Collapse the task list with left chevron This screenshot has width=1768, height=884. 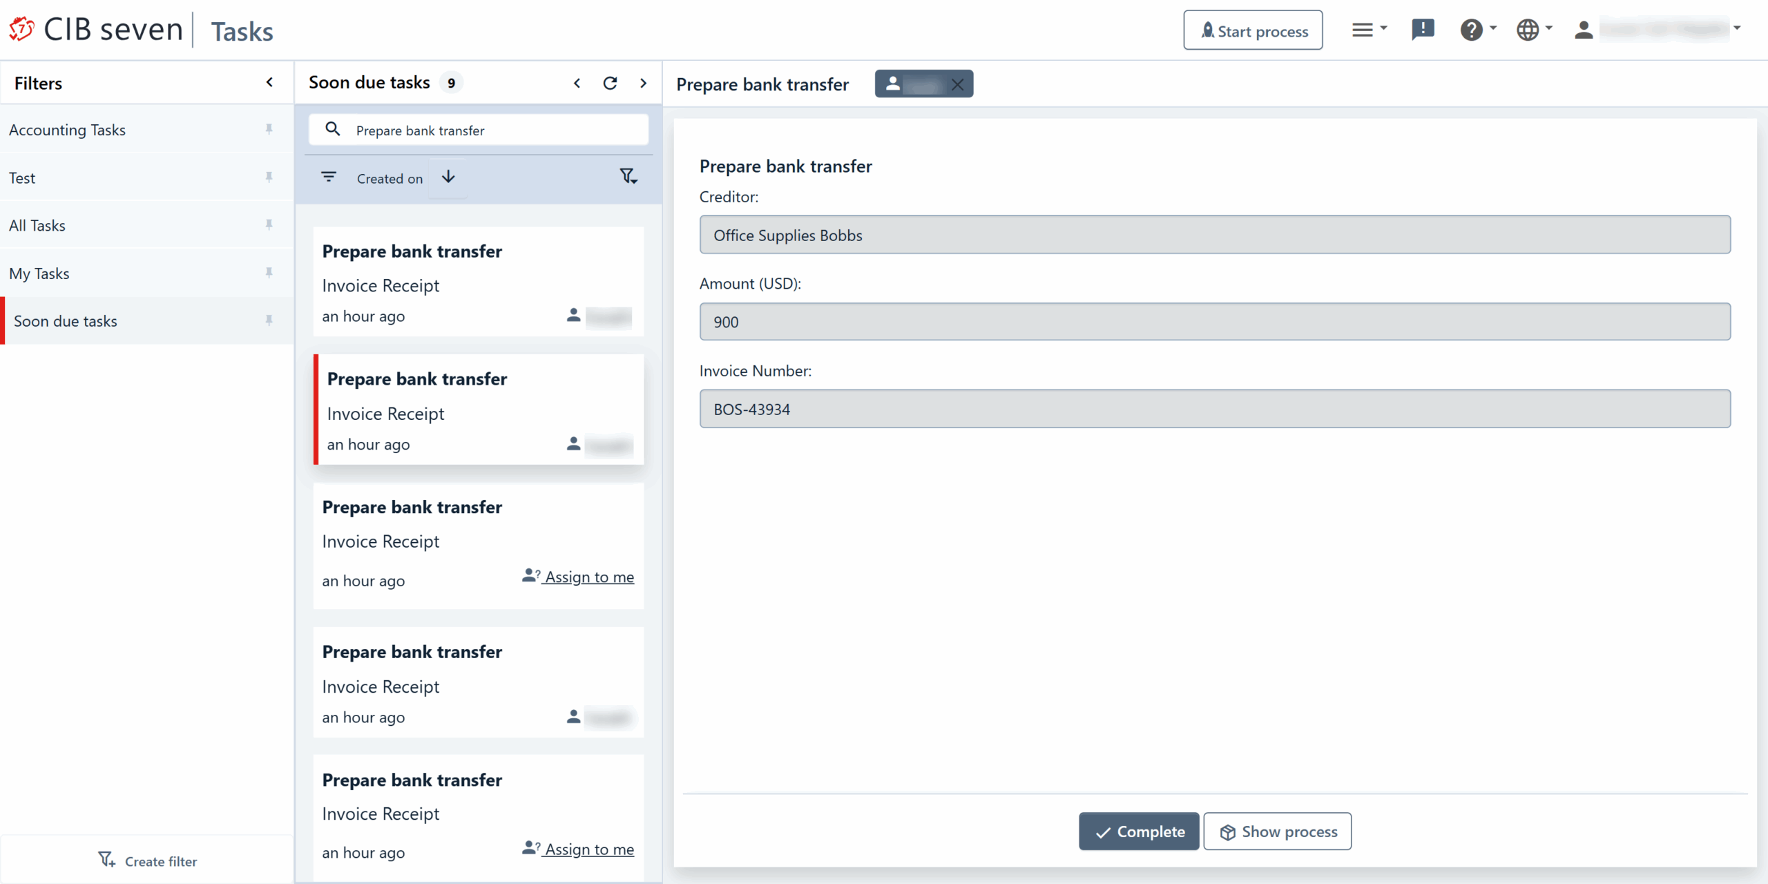577,83
